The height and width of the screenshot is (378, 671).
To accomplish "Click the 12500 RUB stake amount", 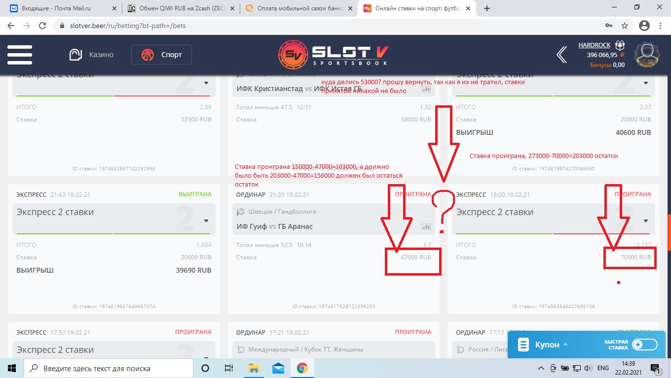I will (x=195, y=120).
